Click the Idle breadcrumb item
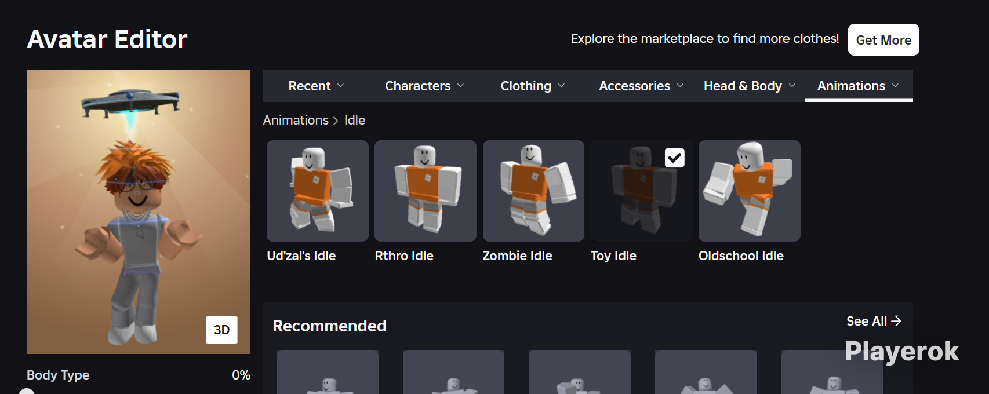989x394 pixels. tap(355, 120)
